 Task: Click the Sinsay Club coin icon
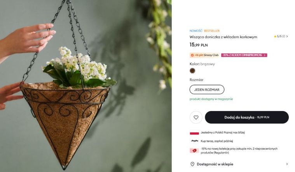pos(192,55)
